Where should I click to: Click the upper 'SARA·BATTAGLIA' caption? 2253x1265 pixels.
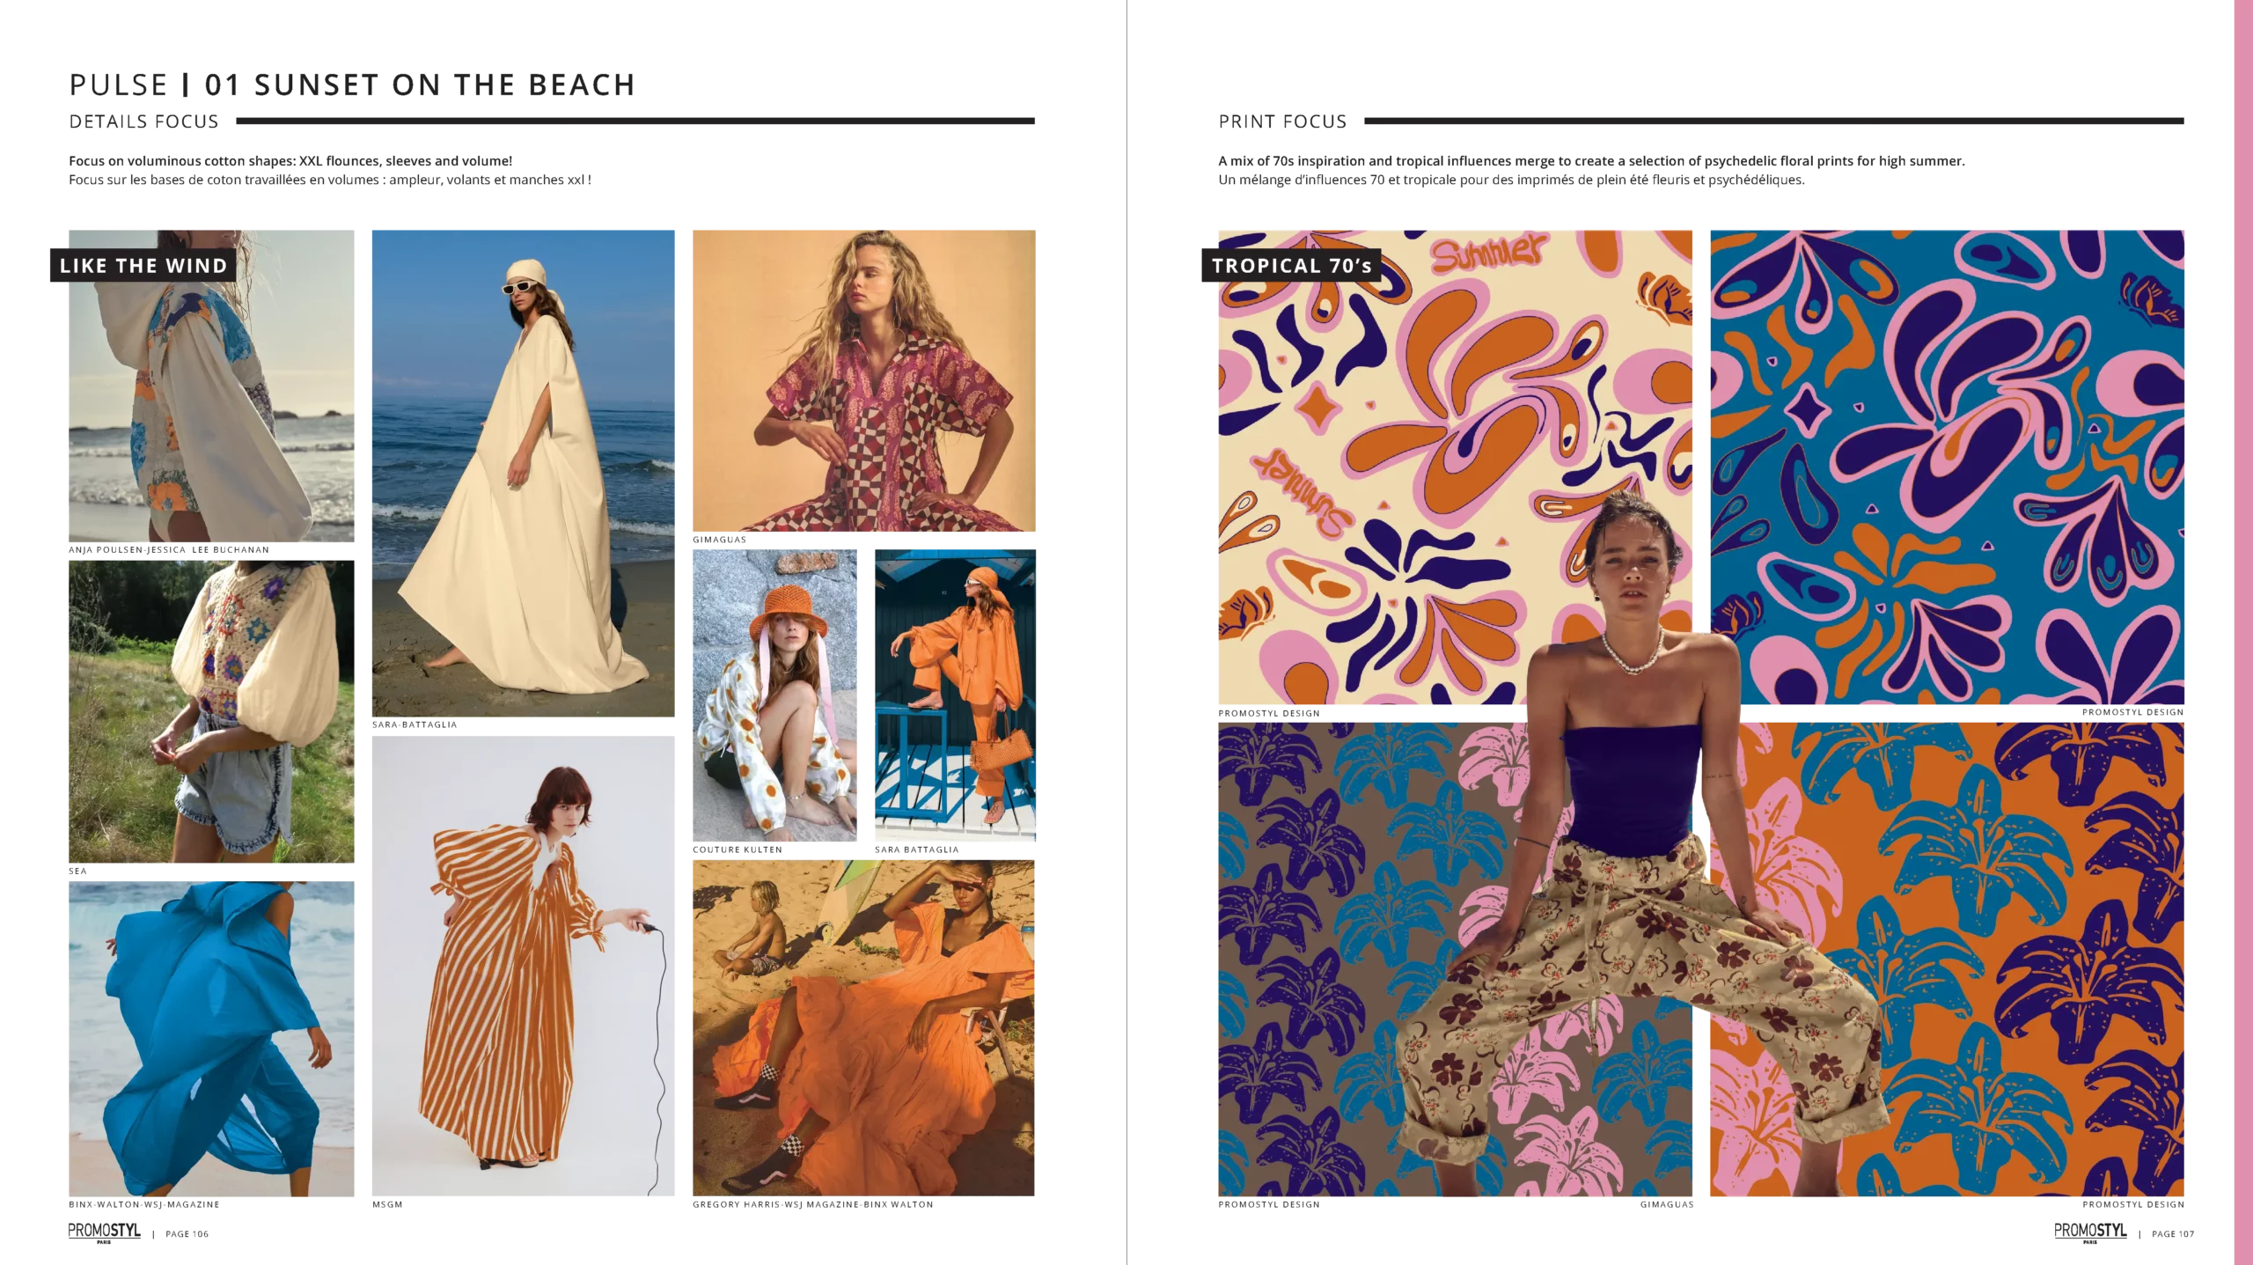[415, 724]
